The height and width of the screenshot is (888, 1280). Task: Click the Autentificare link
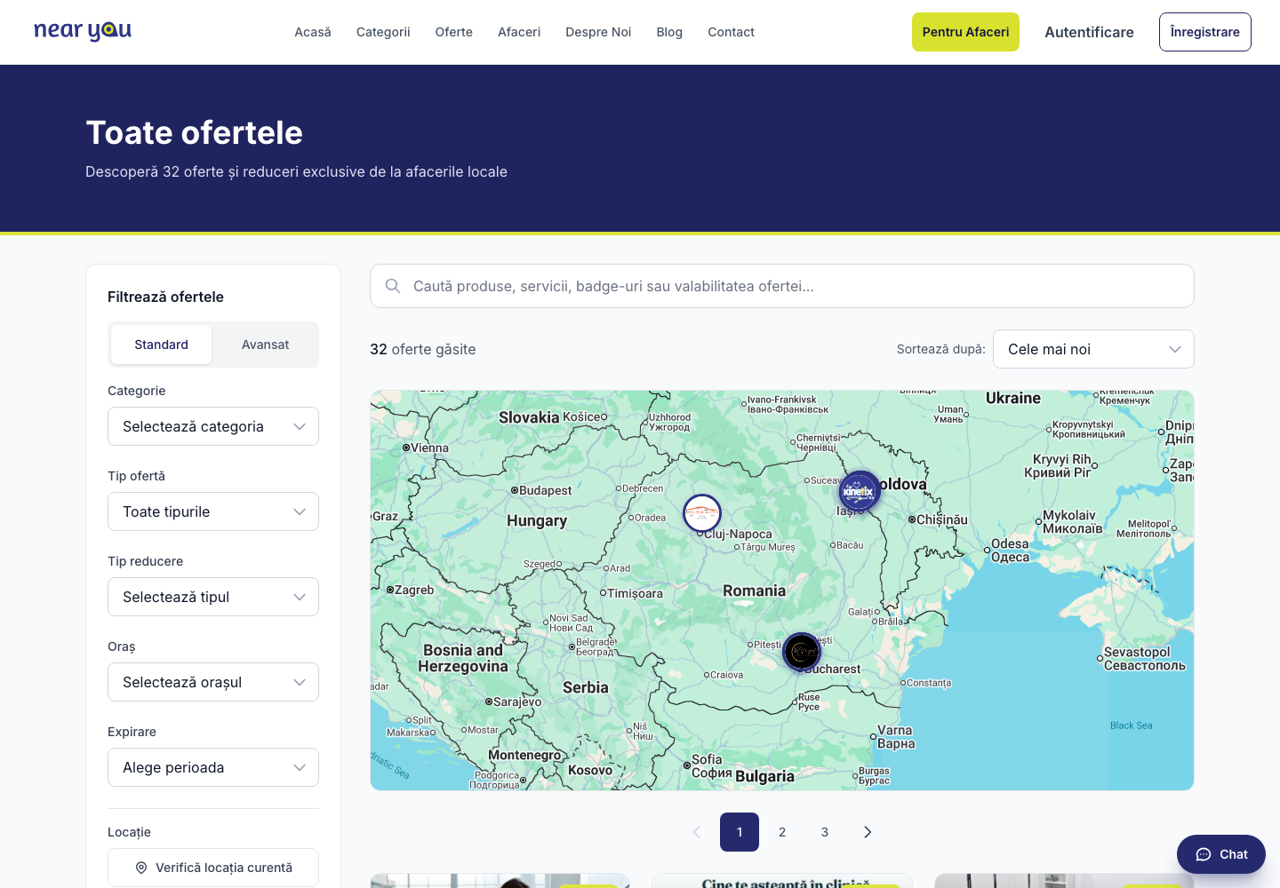click(1089, 32)
